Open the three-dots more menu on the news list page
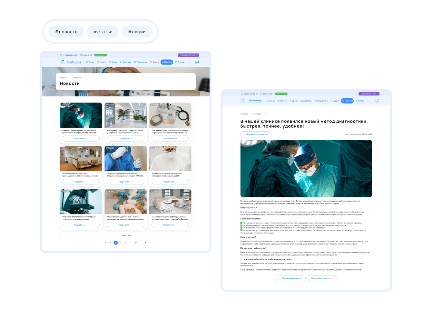Image resolution: width=432 pixels, height=309 pixels. (188, 62)
